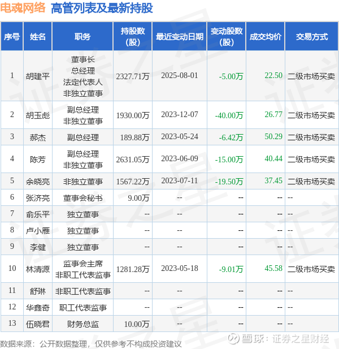Click the holding value 1567.22万
339x349 pixels.
pyautogui.click(x=133, y=182)
